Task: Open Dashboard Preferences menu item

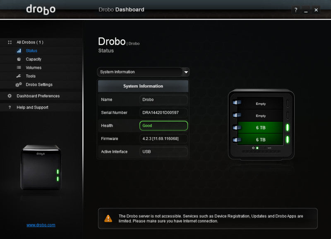Action: tap(38, 96)
